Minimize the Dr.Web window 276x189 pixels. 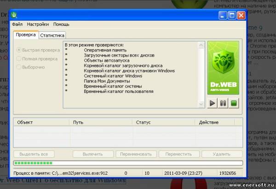click(x=223, y=15)
